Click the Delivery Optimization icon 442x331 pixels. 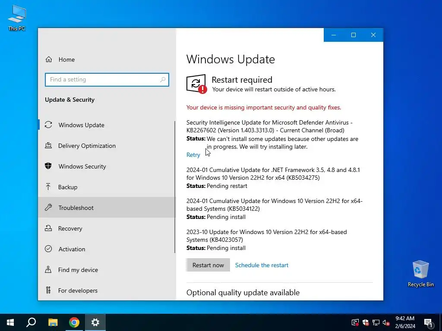click(x=48, y=146)
